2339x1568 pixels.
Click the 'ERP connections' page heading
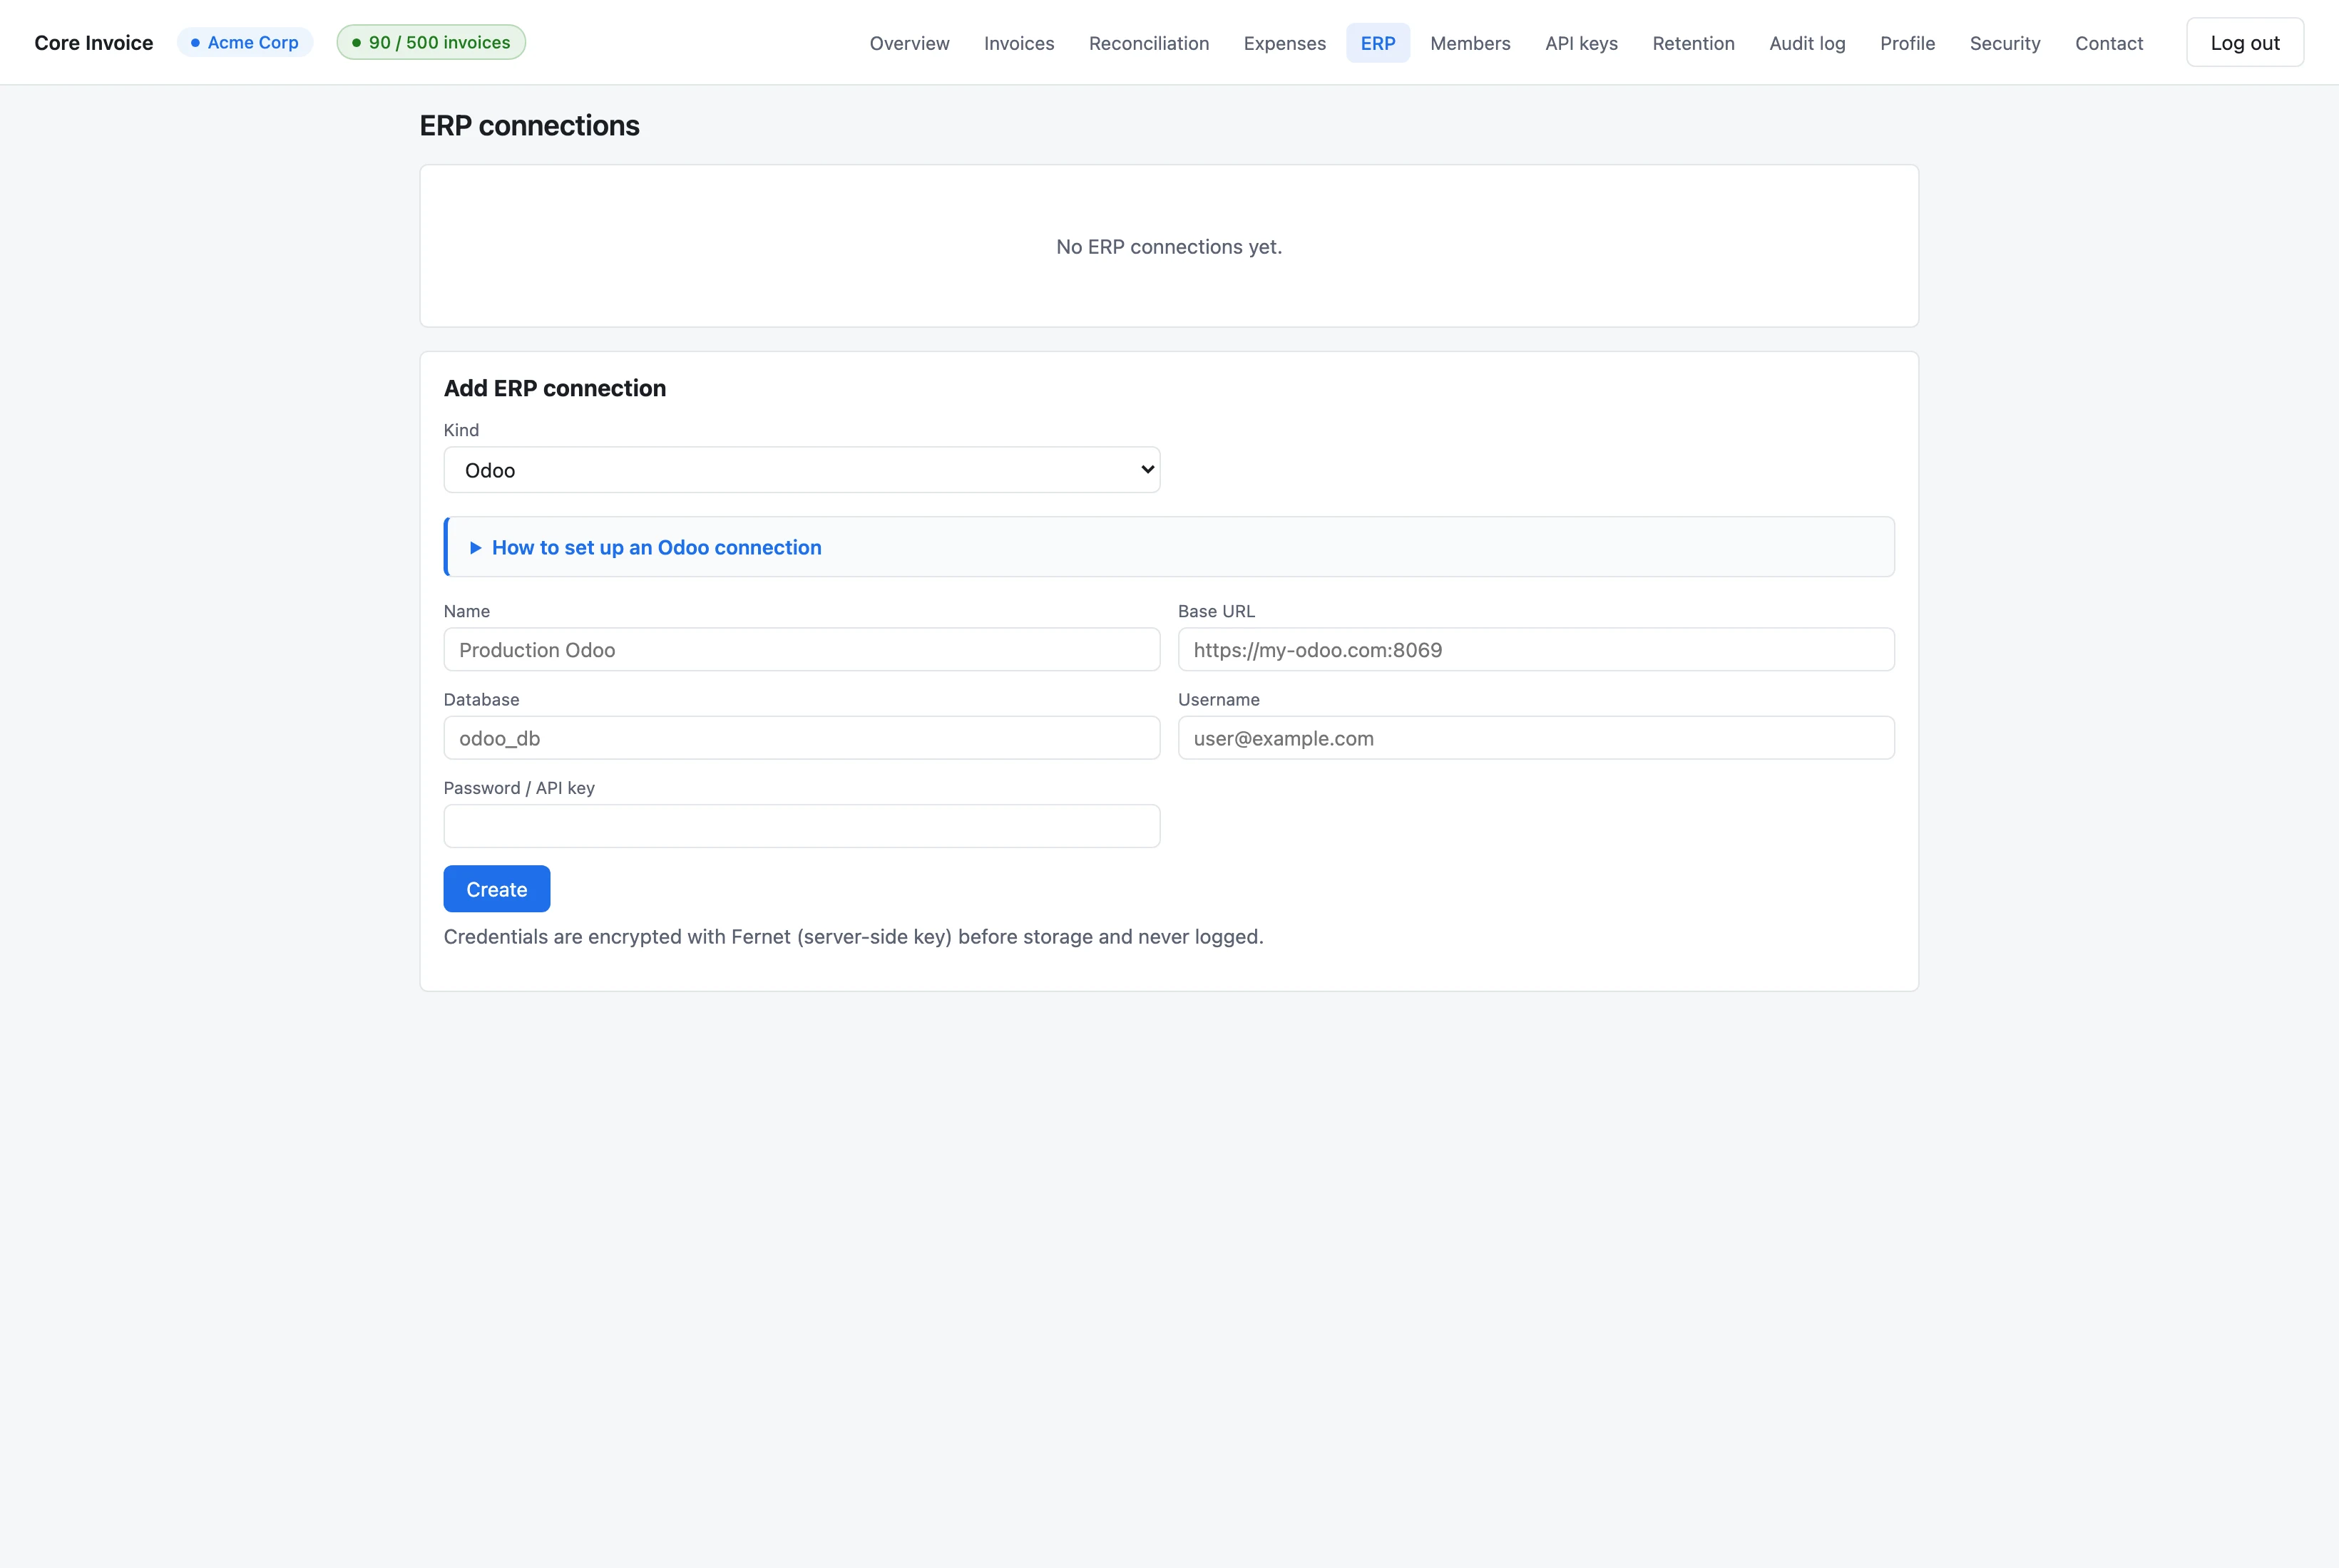529,126
